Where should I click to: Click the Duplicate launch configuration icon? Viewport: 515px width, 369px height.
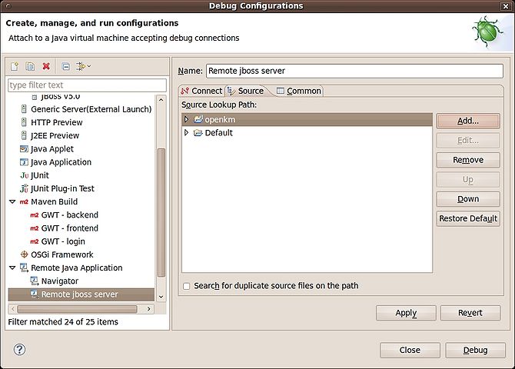coord(30,66)
